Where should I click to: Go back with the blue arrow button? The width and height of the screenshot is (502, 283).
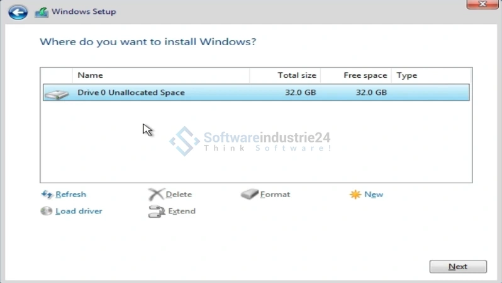tap(18, 13)
